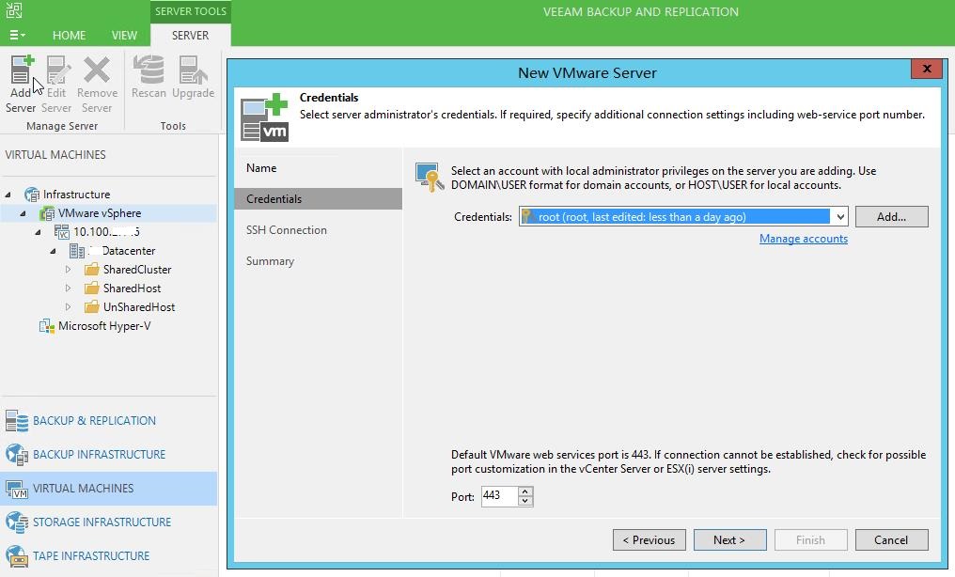Image resolution: width=955 pixels, height=577 pixels.
Task: Click the Infrastructure node icon
Action: coord(32,195)
